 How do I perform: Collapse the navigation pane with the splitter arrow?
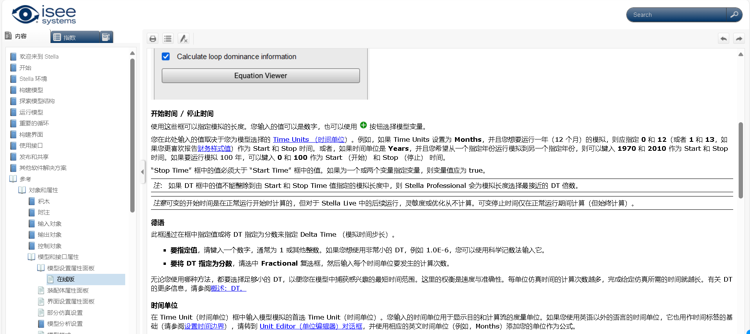pos(142,171)
